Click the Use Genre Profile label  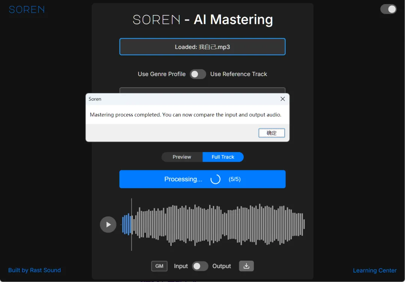pos(162,74)
